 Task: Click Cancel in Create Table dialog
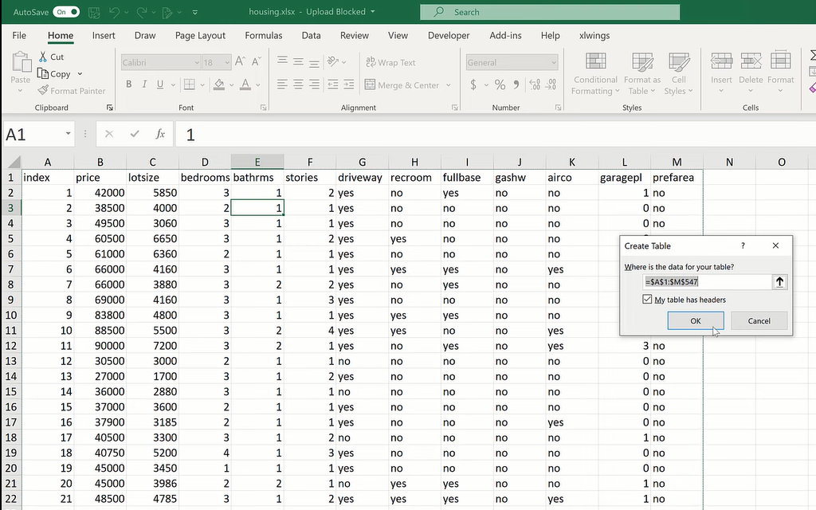tap(759, 320)
